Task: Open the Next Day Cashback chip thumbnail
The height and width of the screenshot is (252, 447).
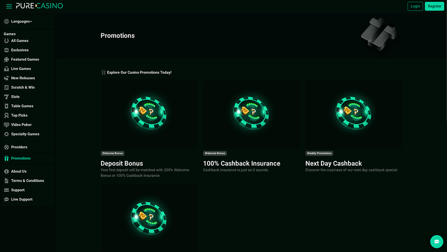Action: tap(353, 113)
